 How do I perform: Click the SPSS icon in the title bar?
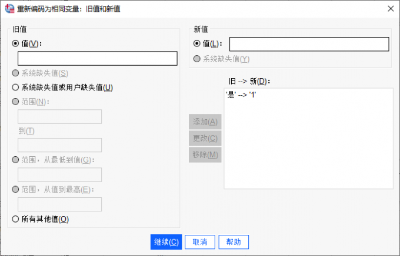(9, 9)
